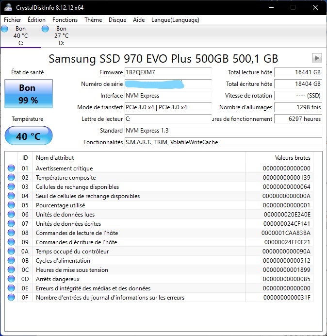This screenshot has height=336, width=327.
Task: Open the Thème menu
Action: click(93, 20)
